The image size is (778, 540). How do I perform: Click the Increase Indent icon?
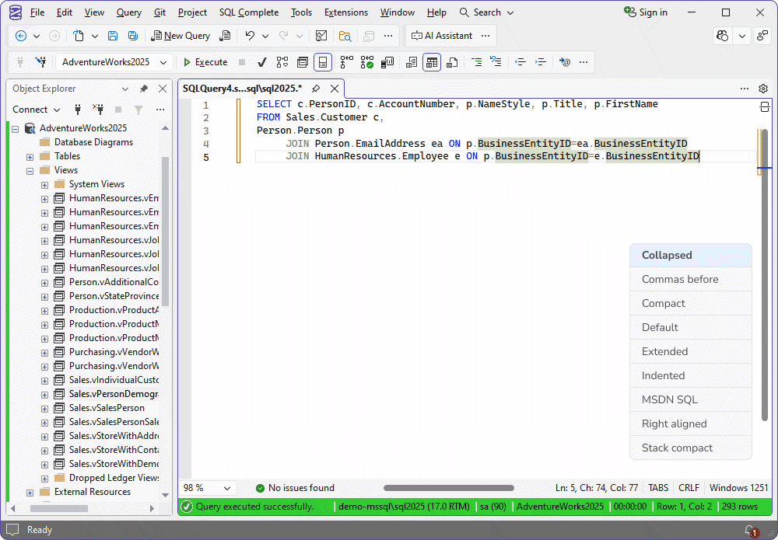click(540, 62)
